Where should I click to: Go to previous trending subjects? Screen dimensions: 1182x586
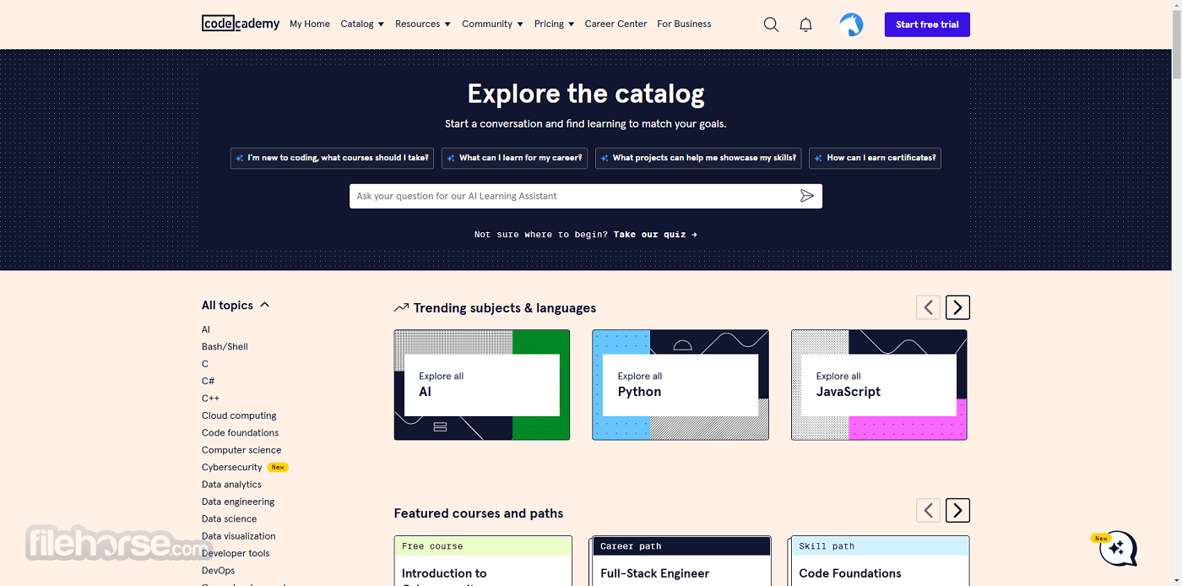pos(928,307)
